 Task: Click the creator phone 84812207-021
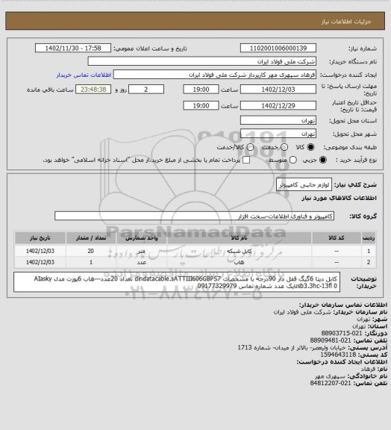(x=331, y=383)
